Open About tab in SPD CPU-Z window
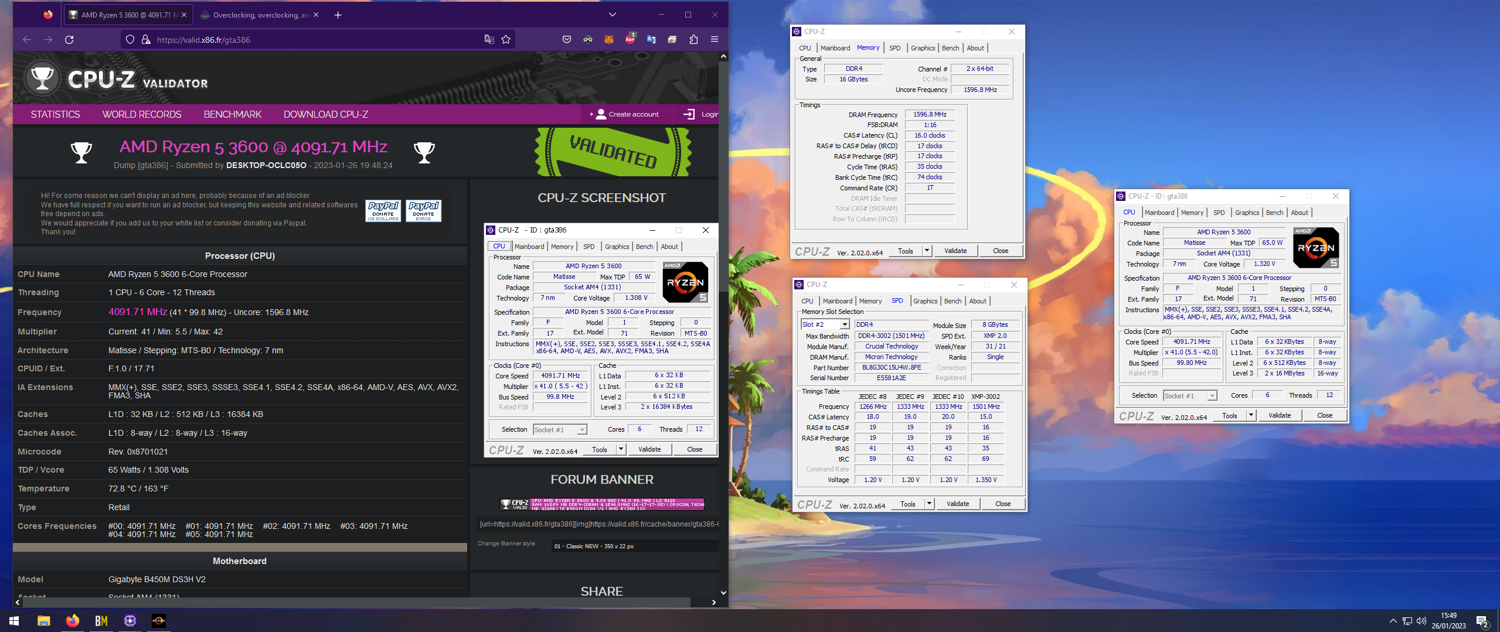 (x=977, y=301)
